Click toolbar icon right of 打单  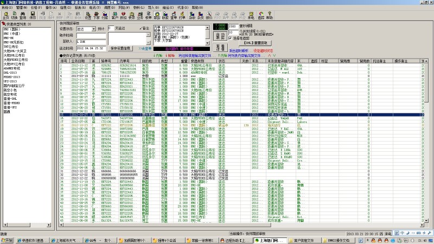tap(192, 15)
